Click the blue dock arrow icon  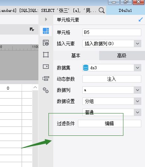(x=141, y=20)
